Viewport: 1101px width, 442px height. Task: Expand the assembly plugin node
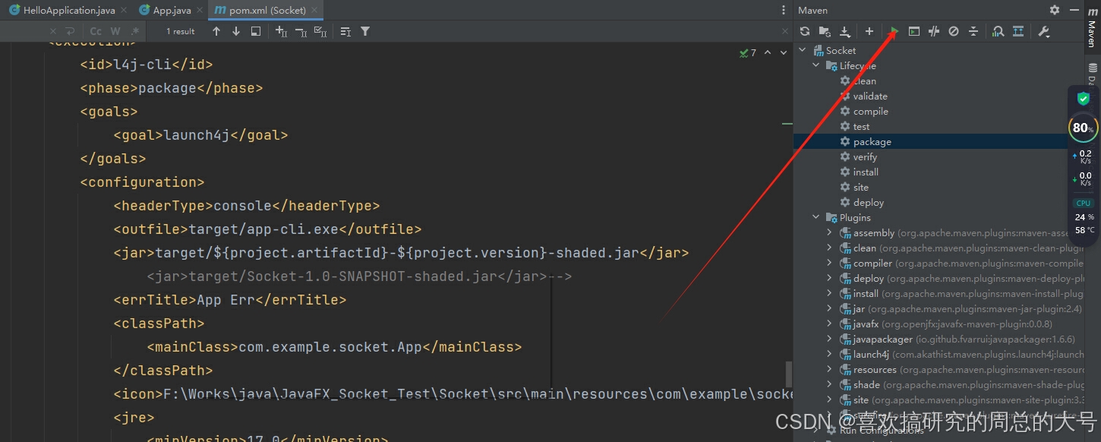tap(829, 232)
